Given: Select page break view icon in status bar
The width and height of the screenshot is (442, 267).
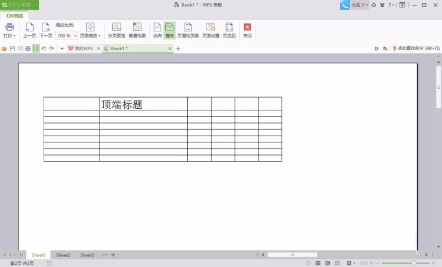Looking at the screenshot, I should [328, 263].
